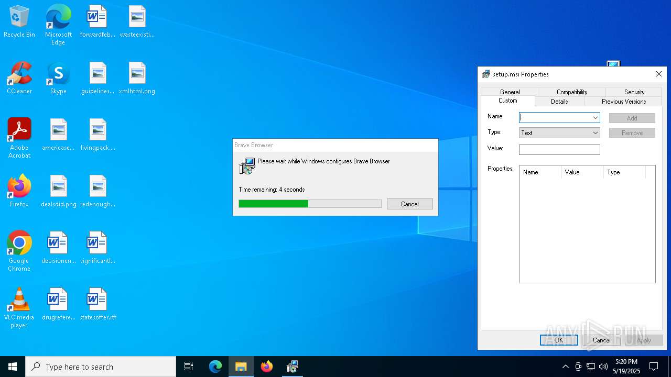Open File Explorer from the taskbar
Viewport: 671px width, 377px height.
241,367
